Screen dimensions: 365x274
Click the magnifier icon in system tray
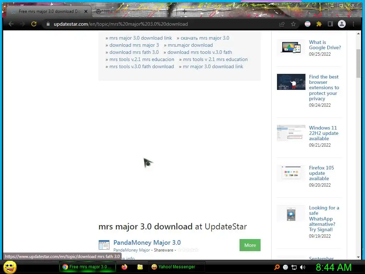277,267
